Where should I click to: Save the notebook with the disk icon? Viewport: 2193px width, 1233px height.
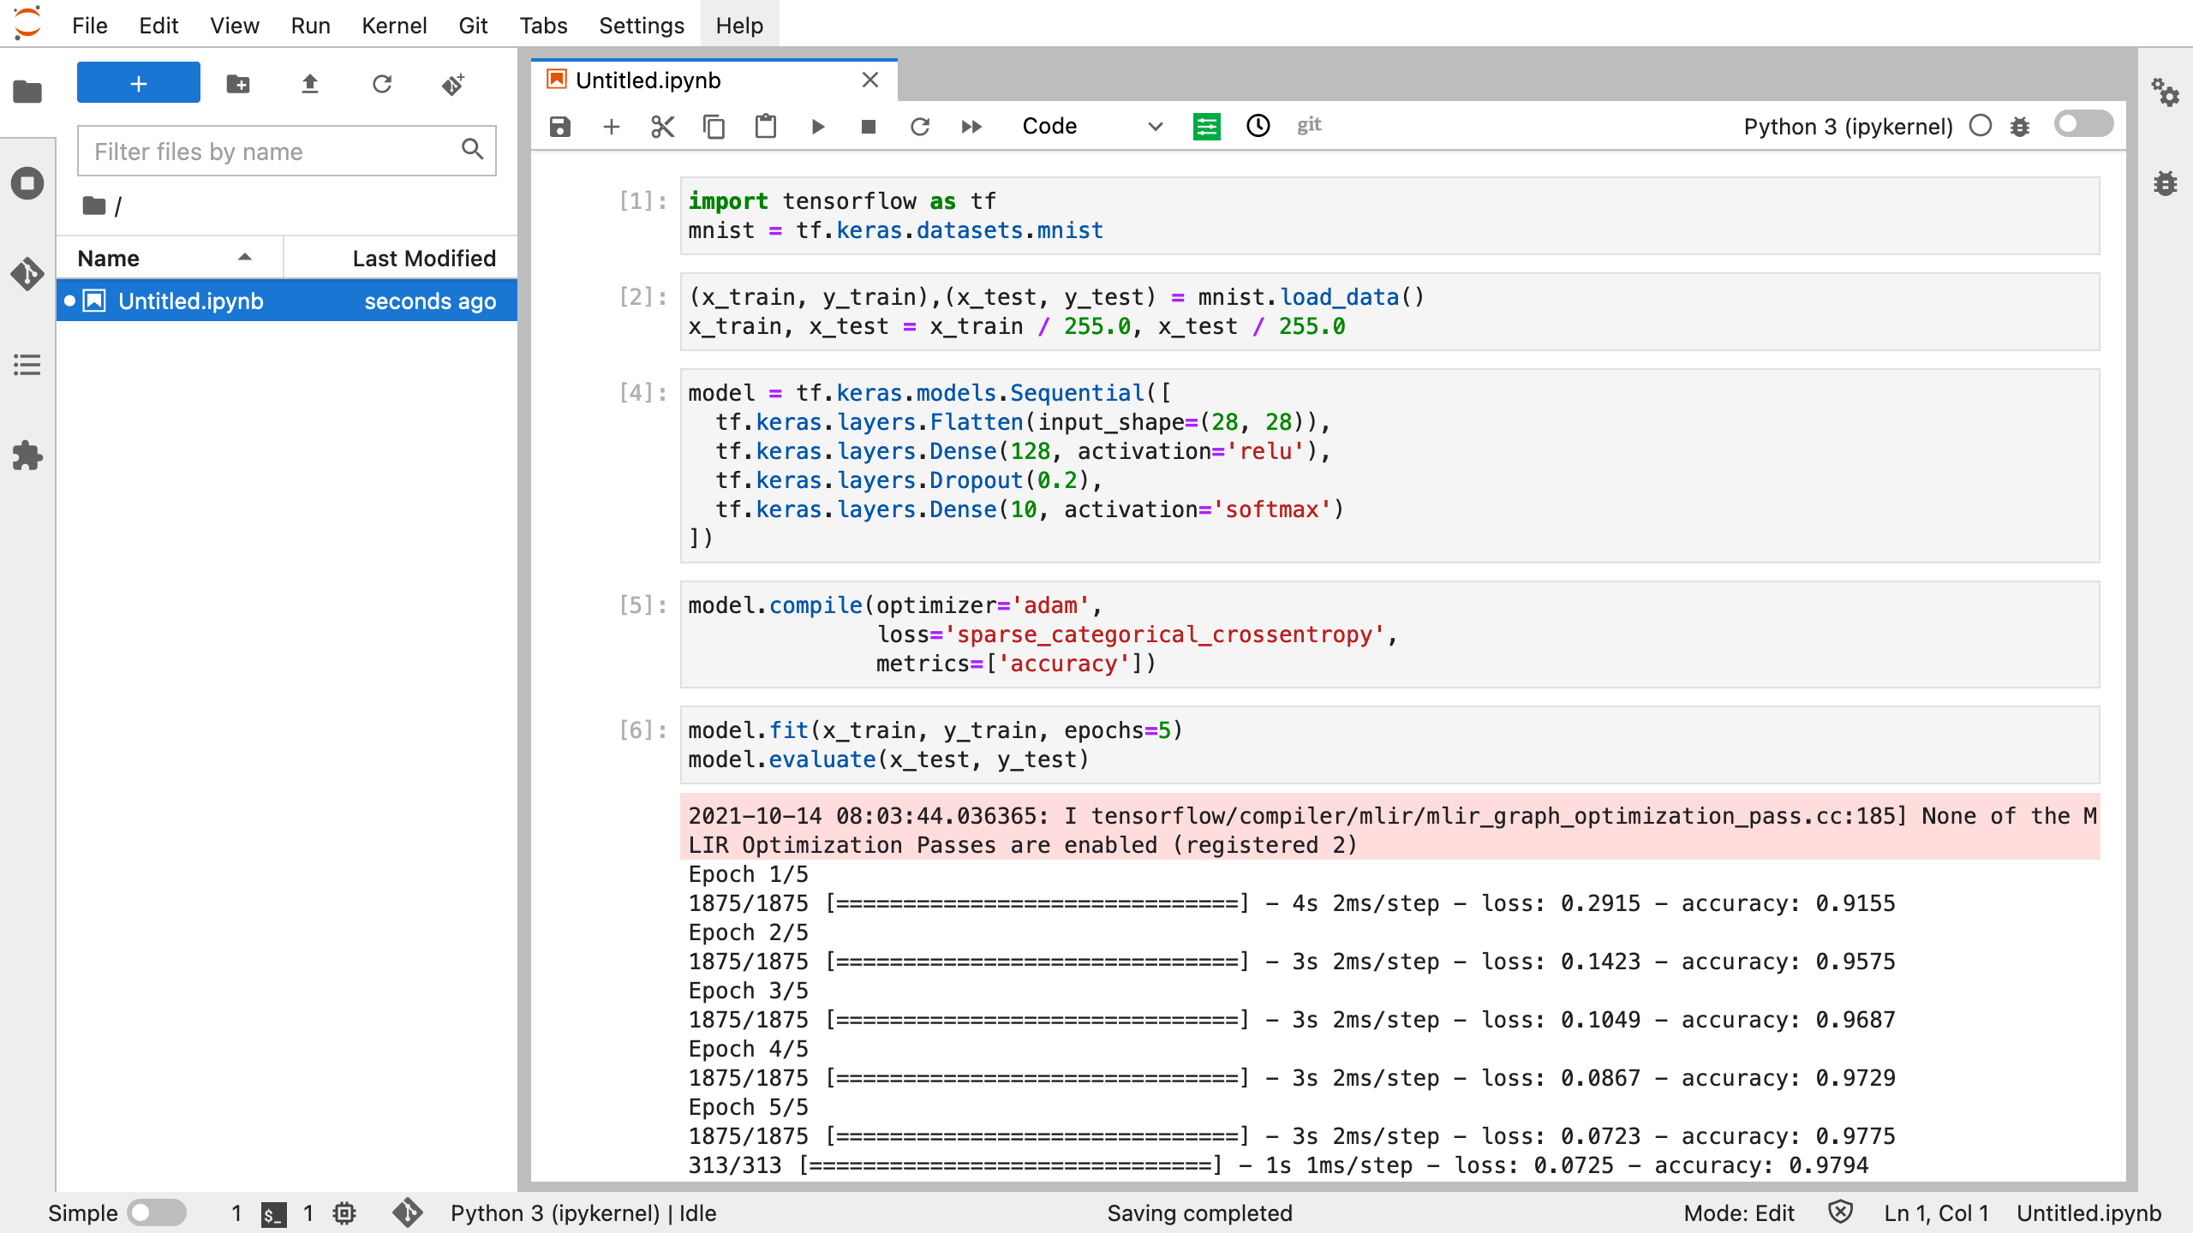559,127
